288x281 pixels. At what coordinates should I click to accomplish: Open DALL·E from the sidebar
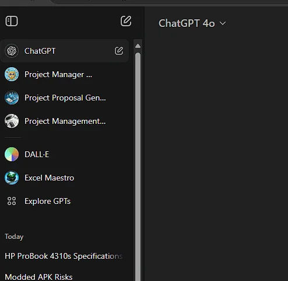click(65, 154)
